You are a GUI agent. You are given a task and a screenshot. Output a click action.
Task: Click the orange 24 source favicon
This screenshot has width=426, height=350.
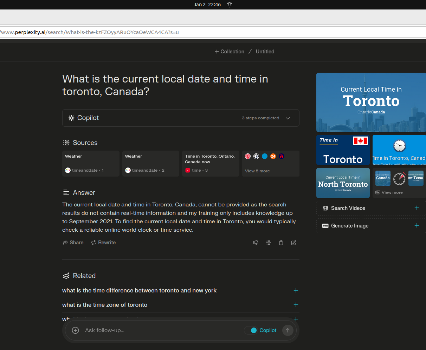tap(273, 156)
